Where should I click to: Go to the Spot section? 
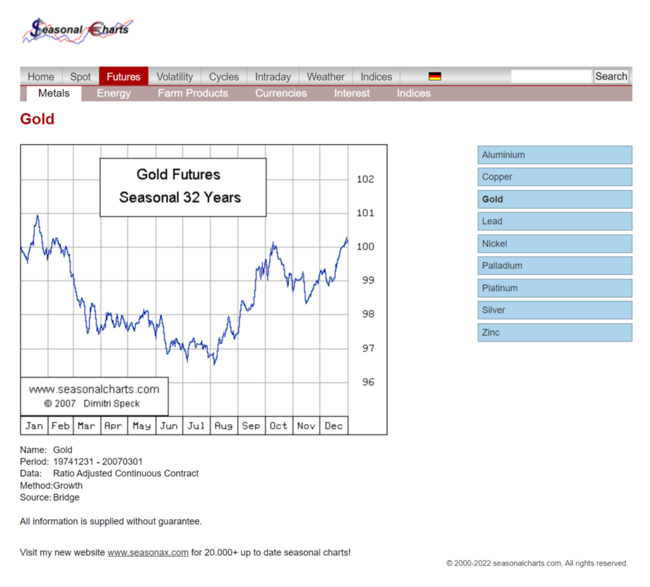(x=80, y=77)
